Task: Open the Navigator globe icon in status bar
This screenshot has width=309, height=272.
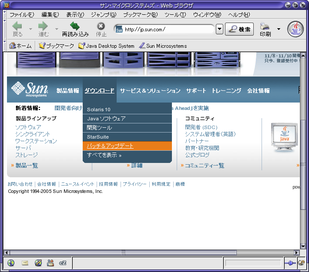Action: click(x=11, y=263)
